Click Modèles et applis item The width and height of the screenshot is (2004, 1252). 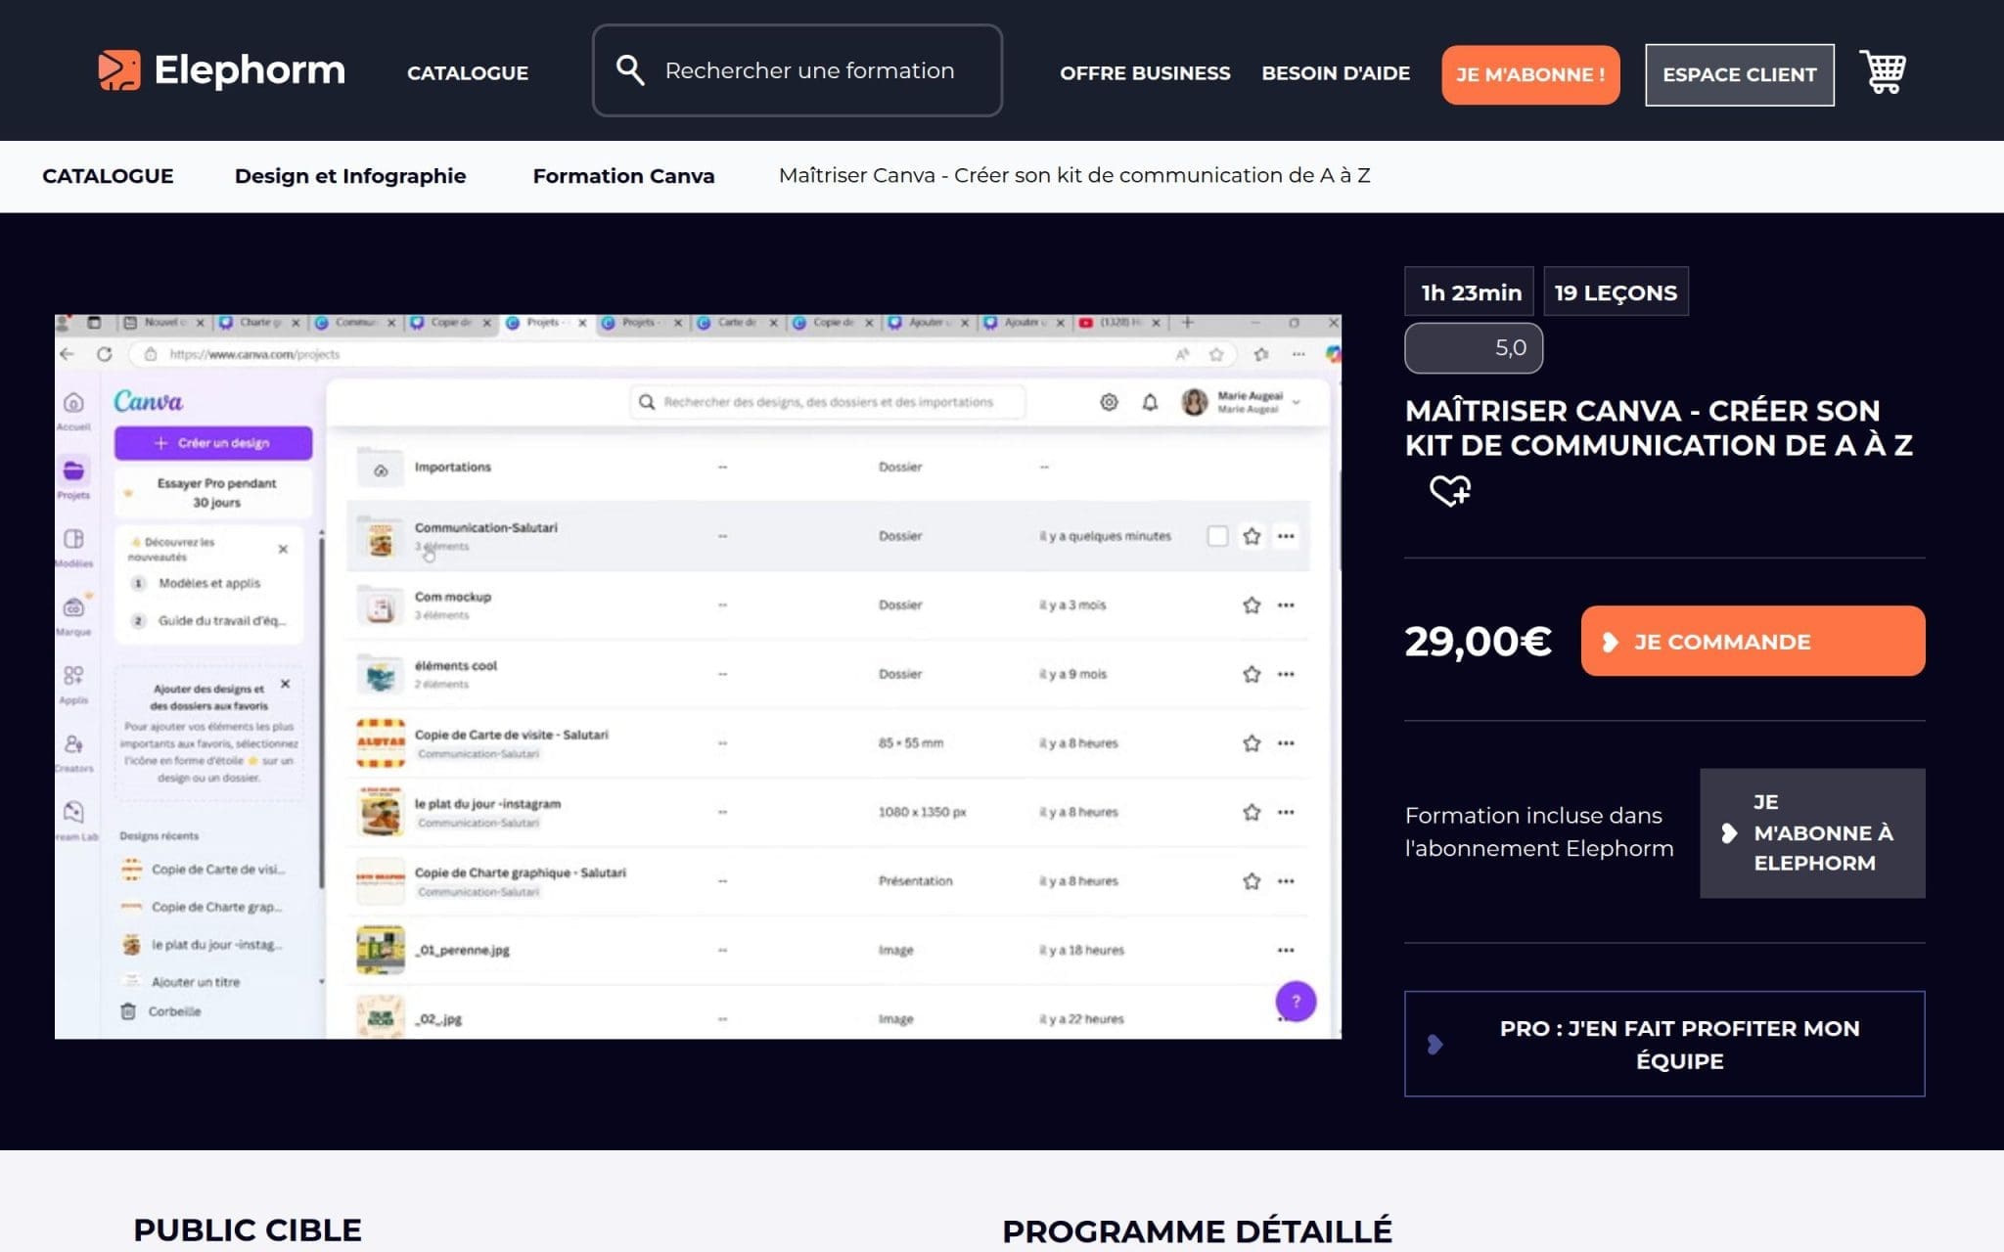pos(209,583)
